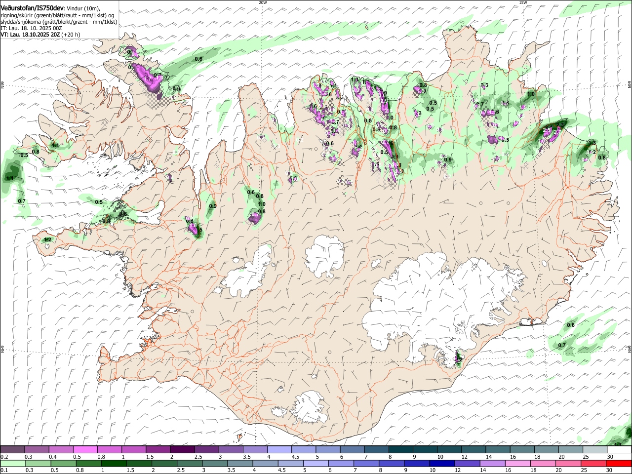Click the 'slydda/snjókoma (grátt/bleikt/grænt' legend description line
This screenshot has width=632, height=474.
[59, 22]
